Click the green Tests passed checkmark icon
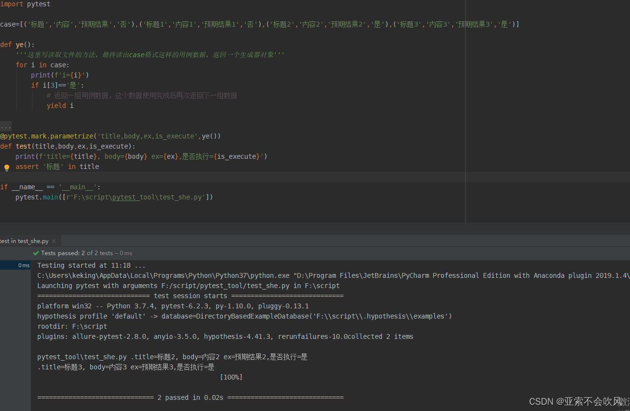 (36, 253)
